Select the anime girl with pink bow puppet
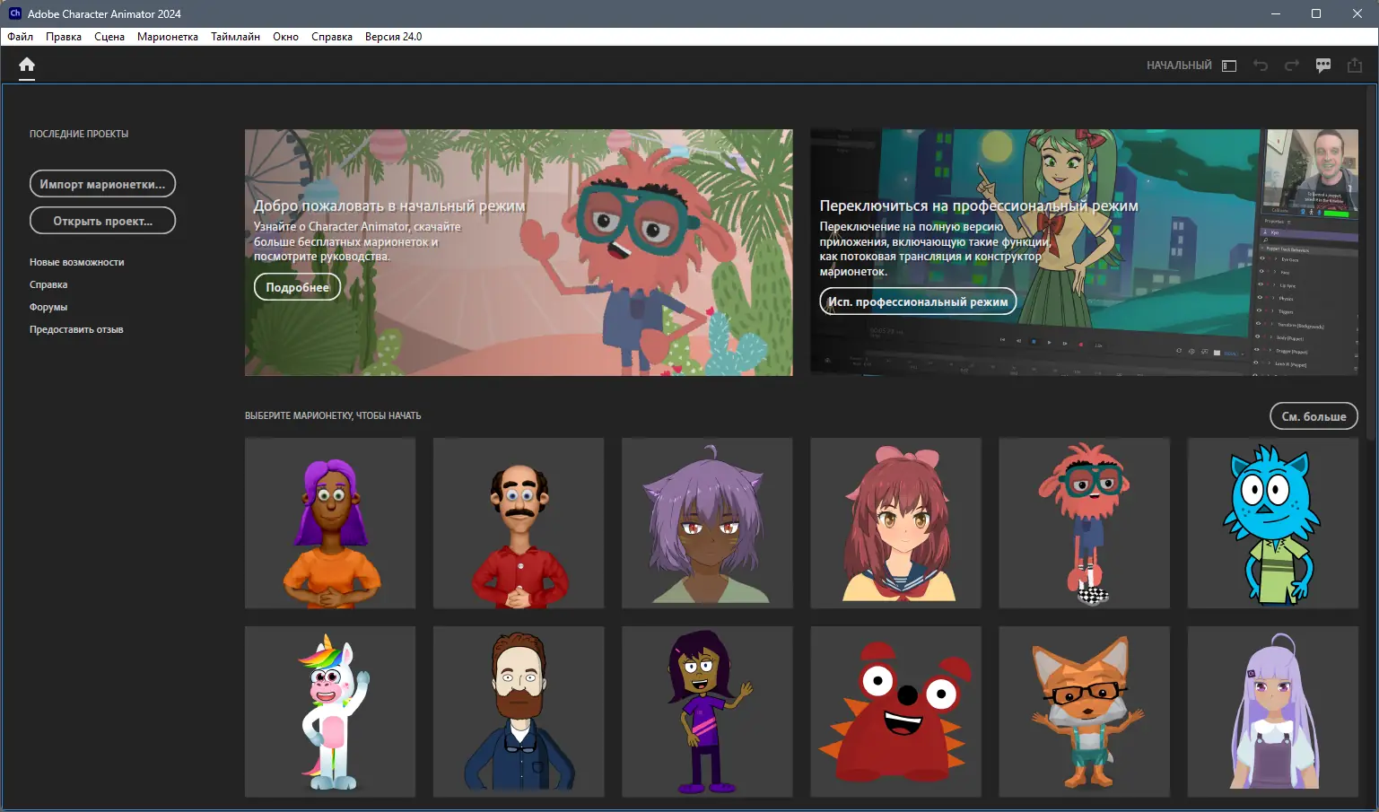 click(895, 523)
